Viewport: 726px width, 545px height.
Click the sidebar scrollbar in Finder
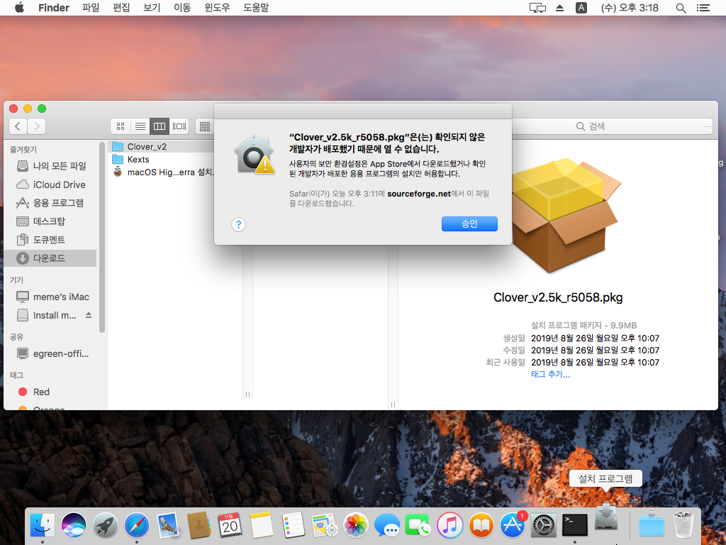tap(102, 237)
